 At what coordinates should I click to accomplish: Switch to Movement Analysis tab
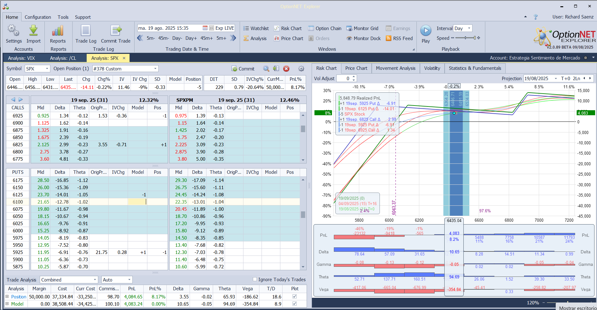click(395, 68)
